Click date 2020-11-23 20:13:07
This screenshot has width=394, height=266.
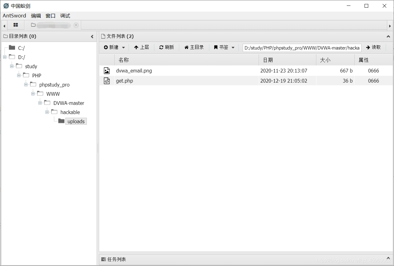pyautogui.click(x=284, y=71)
